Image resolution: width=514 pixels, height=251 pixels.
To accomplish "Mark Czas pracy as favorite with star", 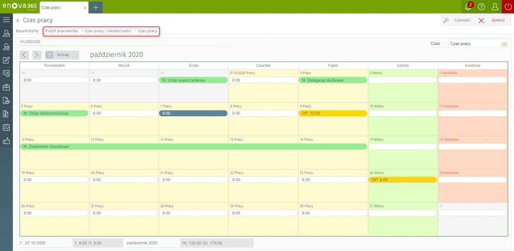I will [18, 20].
